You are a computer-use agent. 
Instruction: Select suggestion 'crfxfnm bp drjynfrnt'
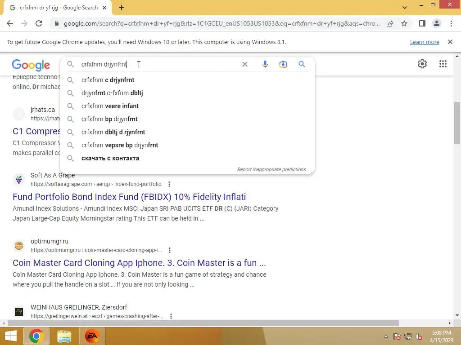coord(187,119)
